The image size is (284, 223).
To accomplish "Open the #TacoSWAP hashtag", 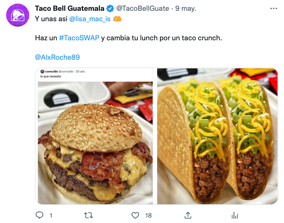I will click(79, 38).
